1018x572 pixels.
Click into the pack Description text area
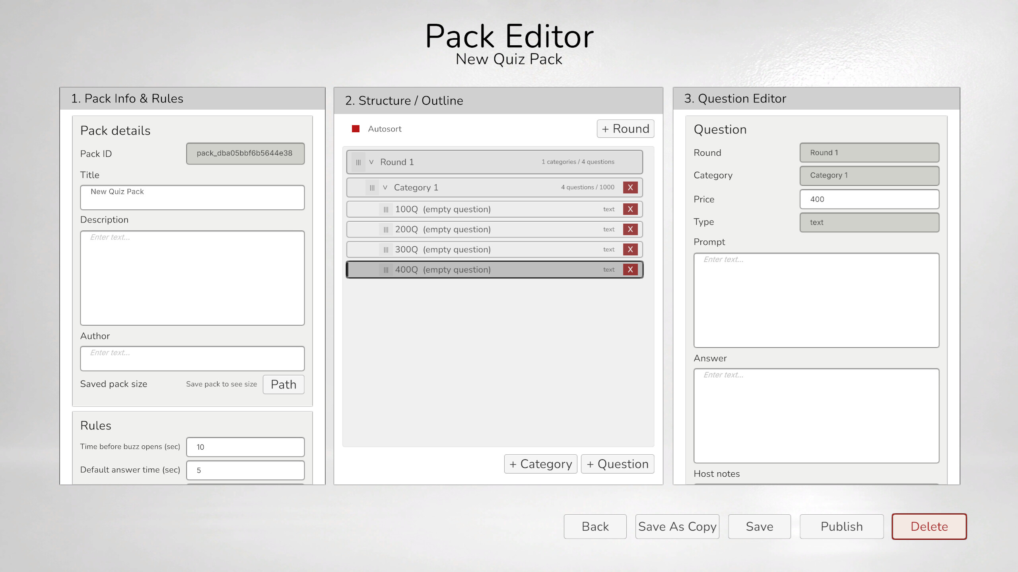[x=192, y=278]
